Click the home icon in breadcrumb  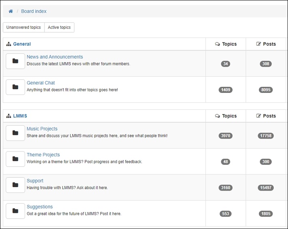(x=11, y=11)
